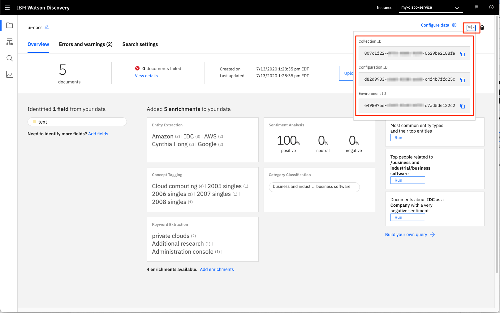Click the Google entity
This screenshot has width=500, height=313.
pyautogui.click(x=207, y=144)
